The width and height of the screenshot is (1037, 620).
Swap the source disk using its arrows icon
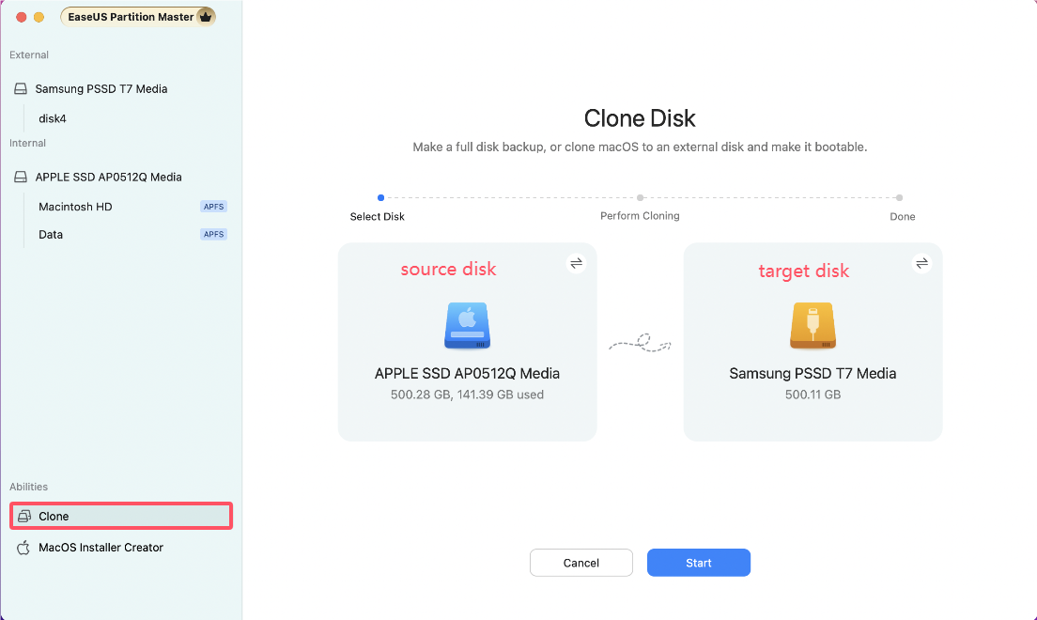point(577,263)
